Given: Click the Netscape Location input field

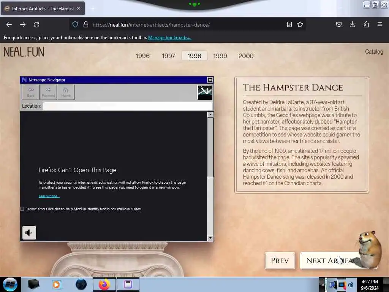Looking at the screenshot, I should tap(128, 106).
